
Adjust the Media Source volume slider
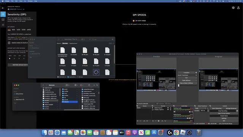point(181,118)
